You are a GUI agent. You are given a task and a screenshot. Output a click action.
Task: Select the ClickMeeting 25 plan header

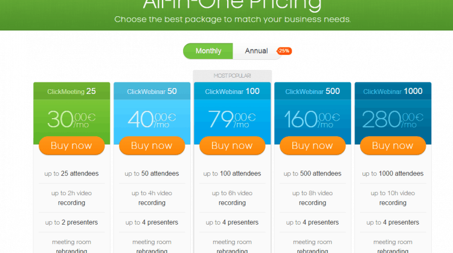coord(72,92)
